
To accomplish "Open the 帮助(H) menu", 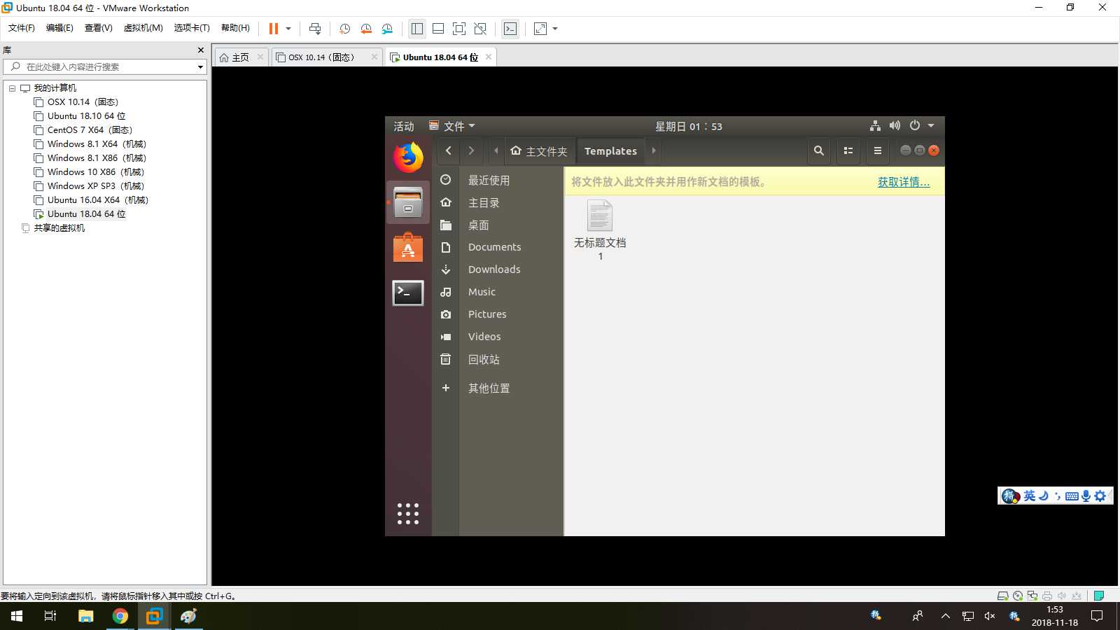I will pyautogui.click(x=235, y=28).
